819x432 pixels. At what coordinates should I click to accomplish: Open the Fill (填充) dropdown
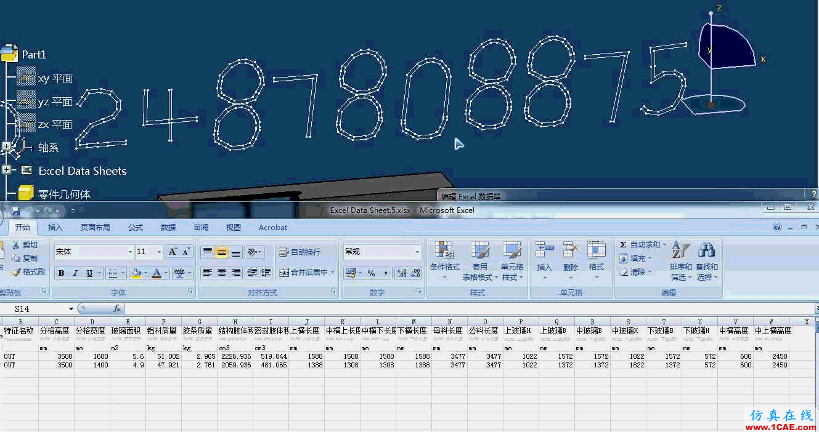coord(636,258)
